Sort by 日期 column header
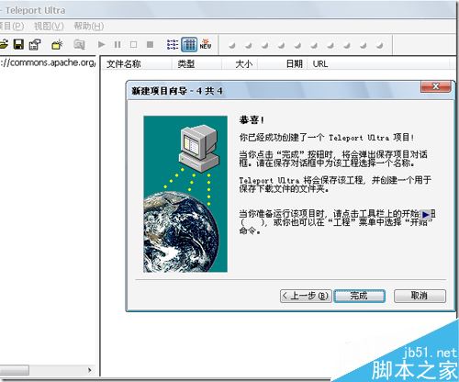The image size is (459, 382). [283, 64]
